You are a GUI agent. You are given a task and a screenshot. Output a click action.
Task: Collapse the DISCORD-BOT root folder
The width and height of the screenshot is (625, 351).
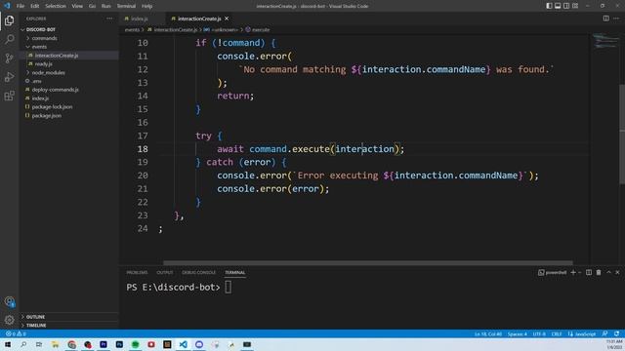tap(40, 29)
